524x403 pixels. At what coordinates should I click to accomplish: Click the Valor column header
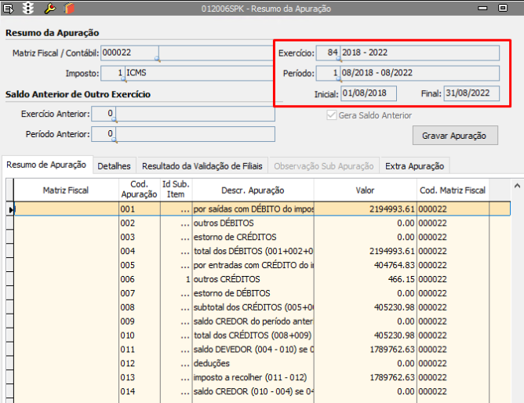(x=365, y=191)
